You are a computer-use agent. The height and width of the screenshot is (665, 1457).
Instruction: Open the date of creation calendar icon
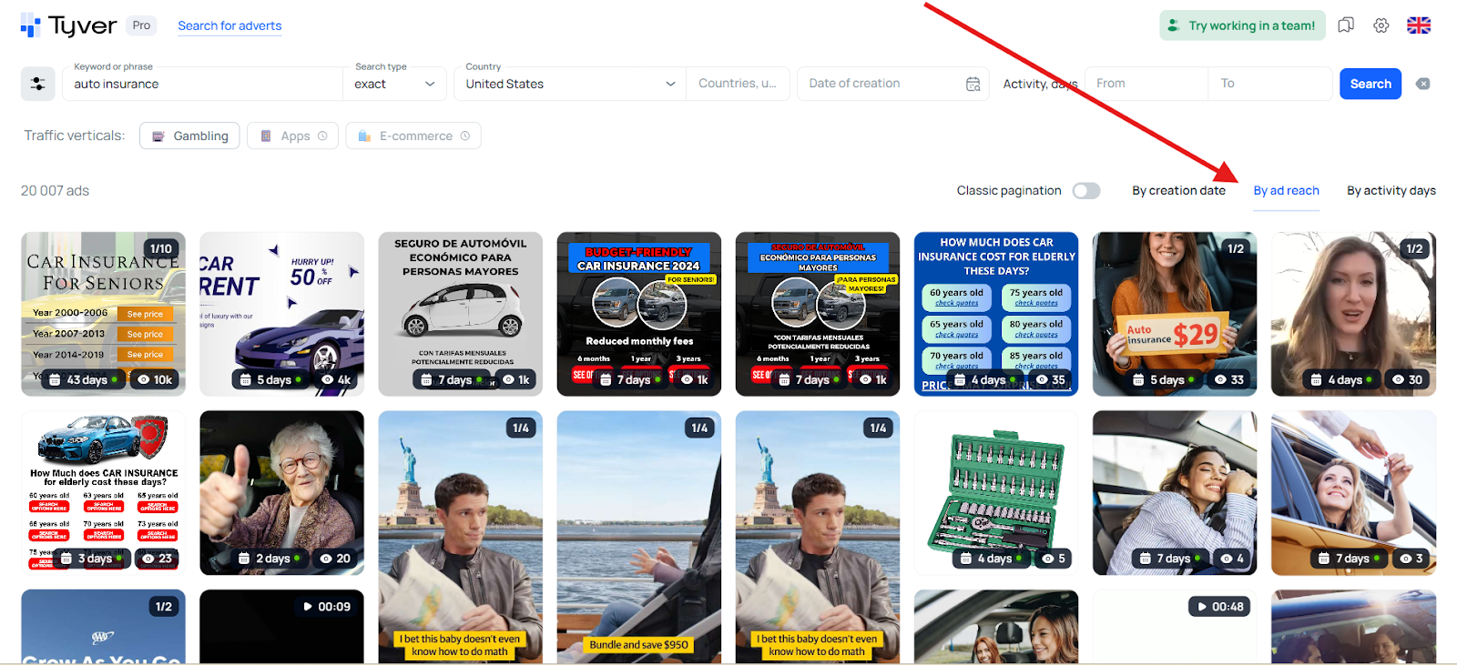973,84
